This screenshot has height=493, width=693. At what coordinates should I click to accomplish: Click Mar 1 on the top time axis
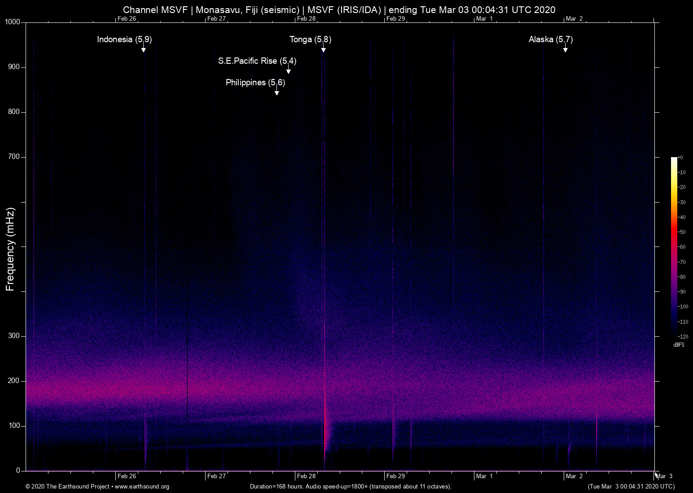point(485,19)
